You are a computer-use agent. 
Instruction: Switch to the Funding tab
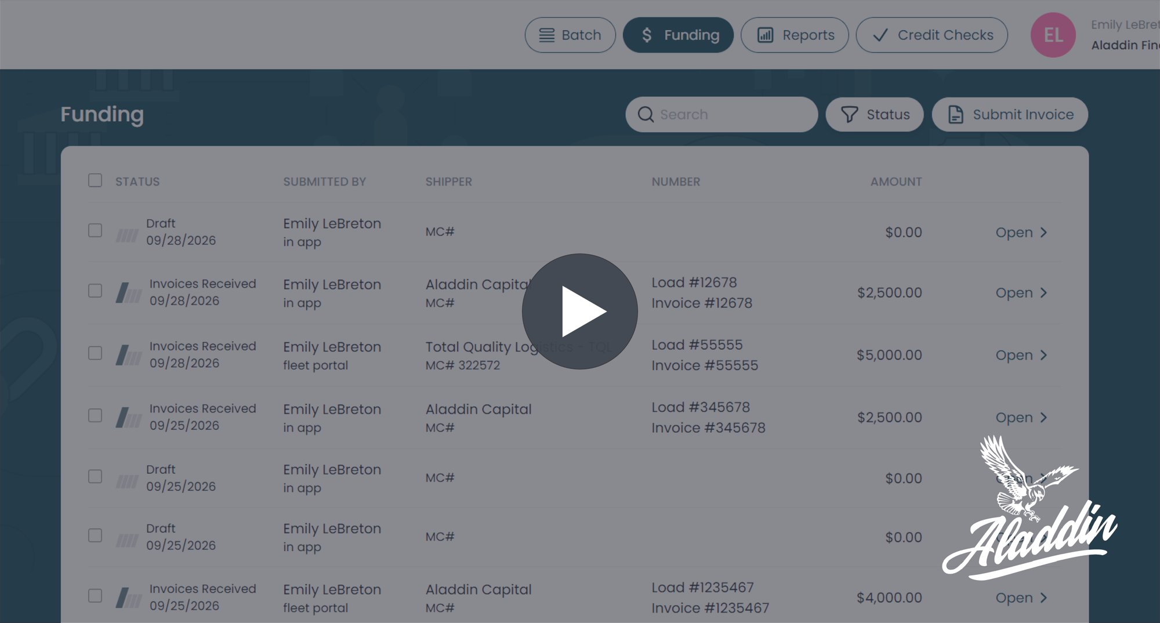pyautogui.click(x=678, y=35)
